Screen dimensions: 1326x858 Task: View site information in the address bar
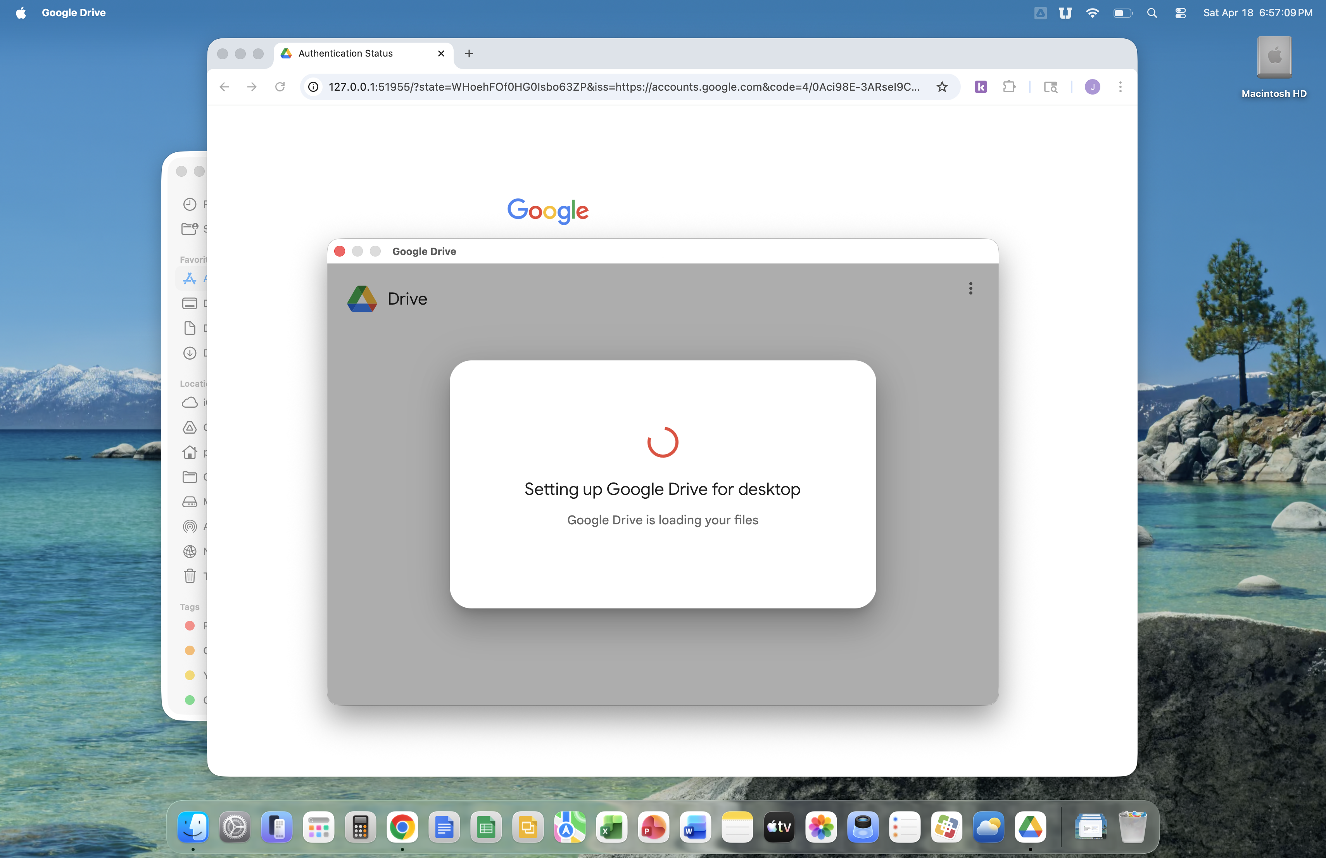tap(313, 87)
